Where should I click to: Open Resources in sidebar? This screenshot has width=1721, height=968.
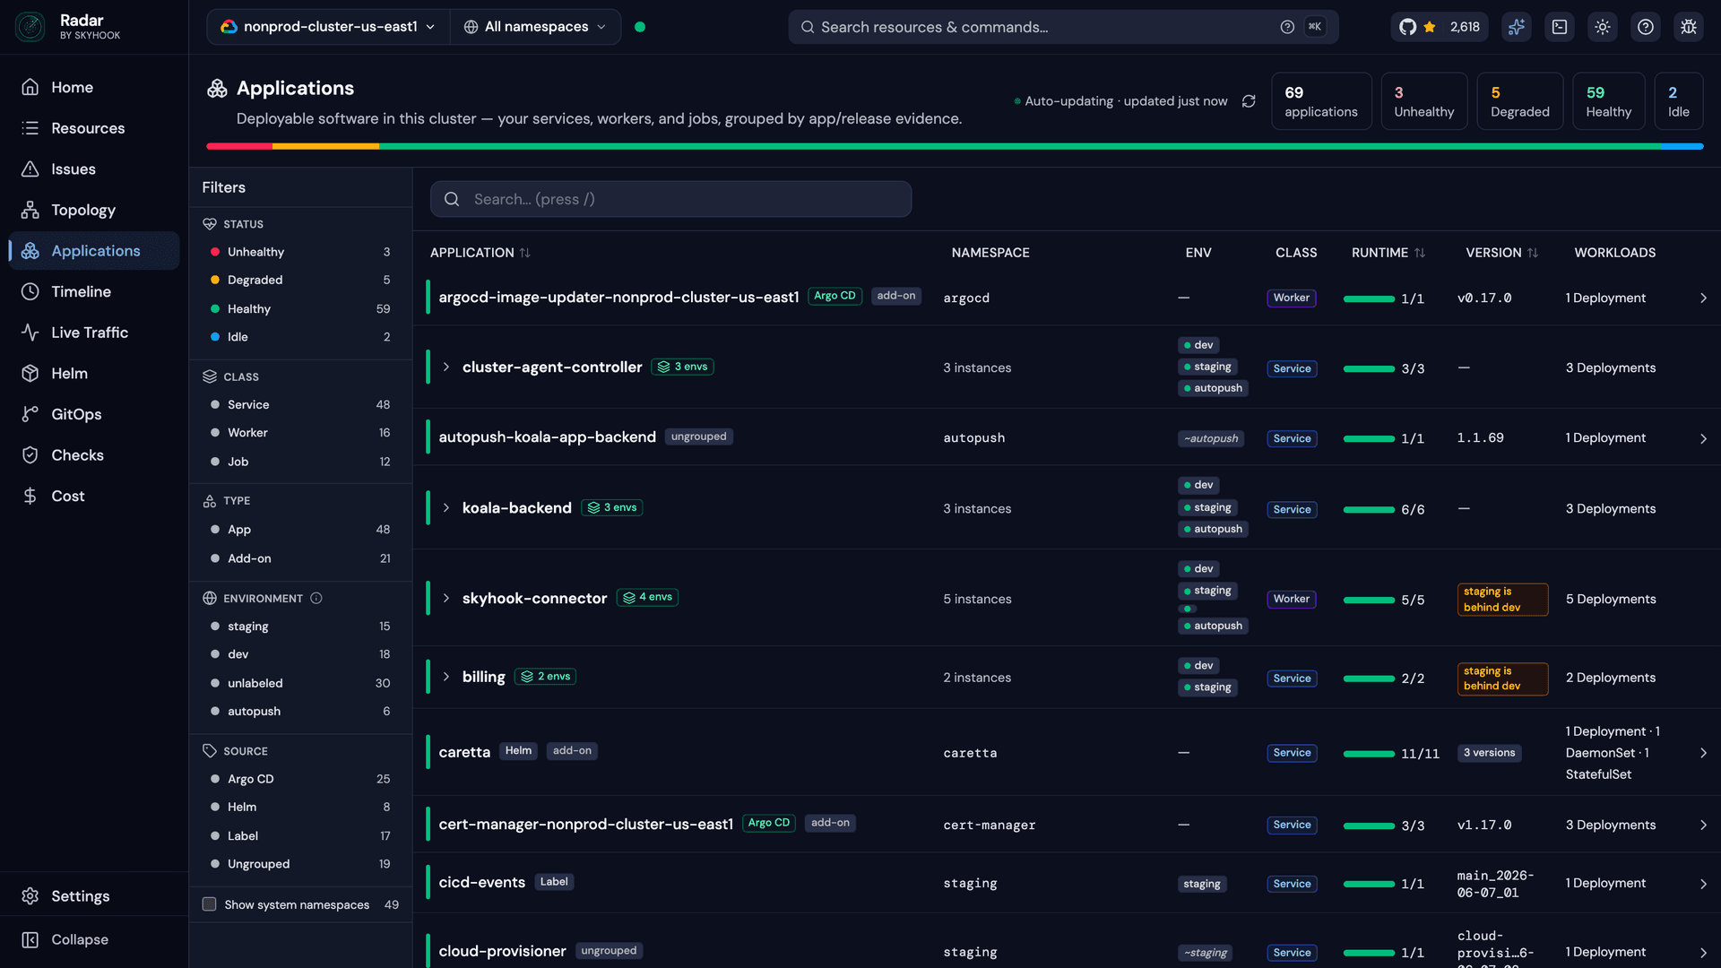[x=94, y=128]
